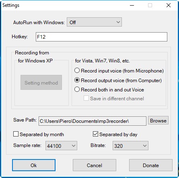Open the Donate button
The width and height of the screenshot is (179, 178).
(151, 165)
